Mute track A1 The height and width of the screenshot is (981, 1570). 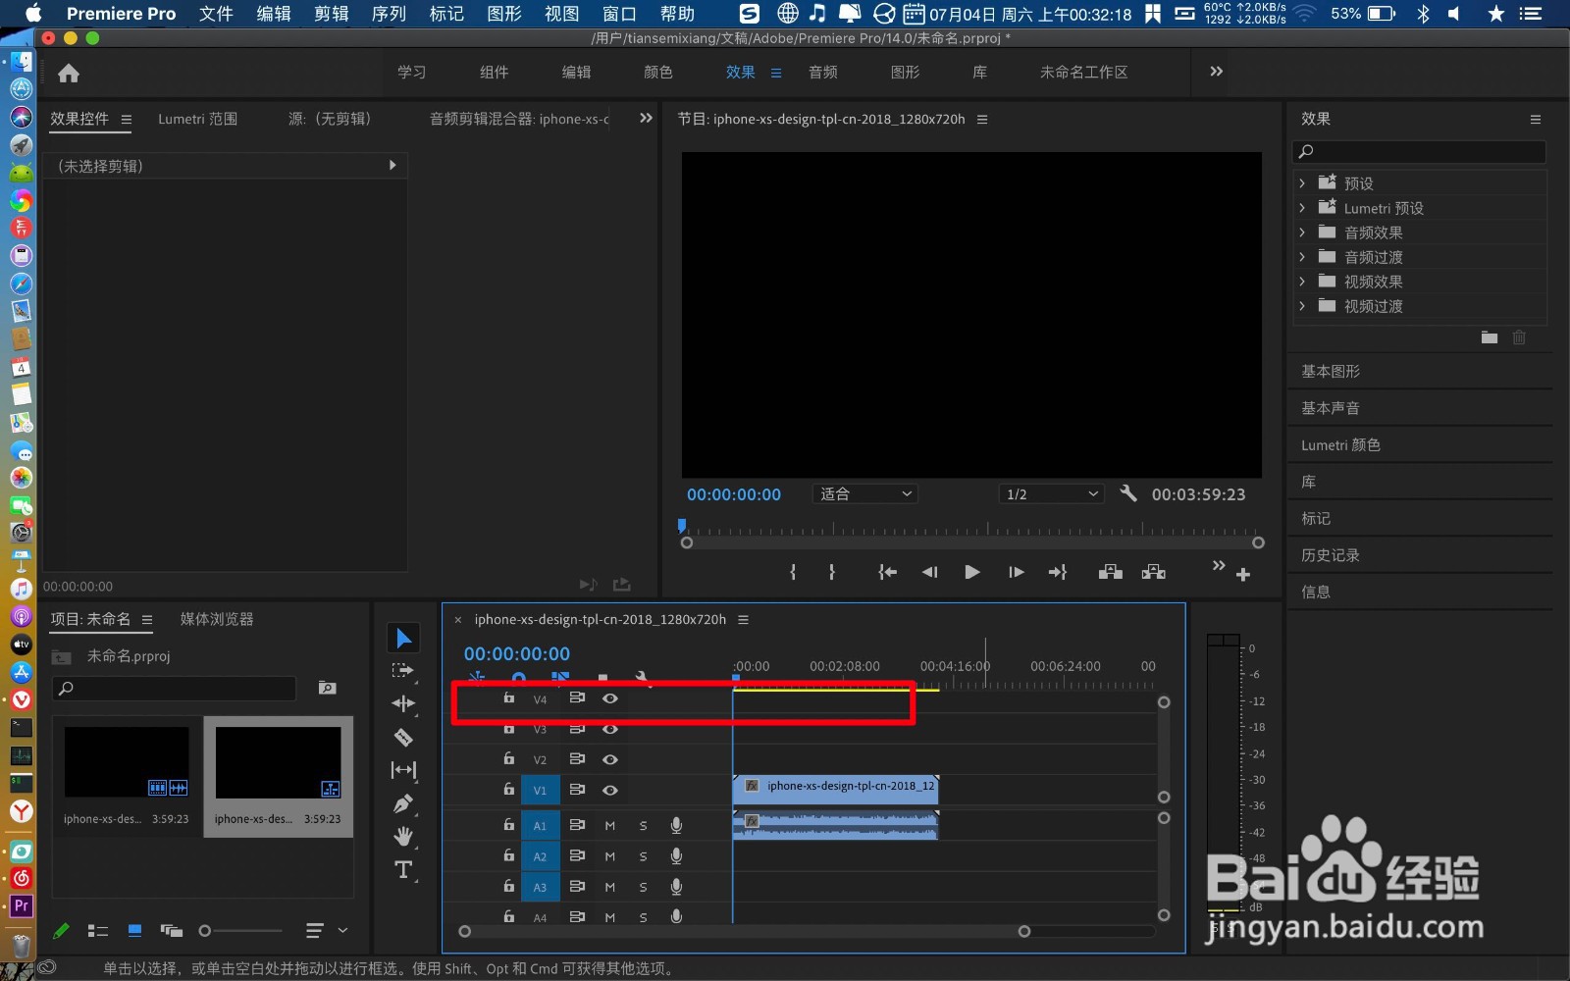click(610, 826)
